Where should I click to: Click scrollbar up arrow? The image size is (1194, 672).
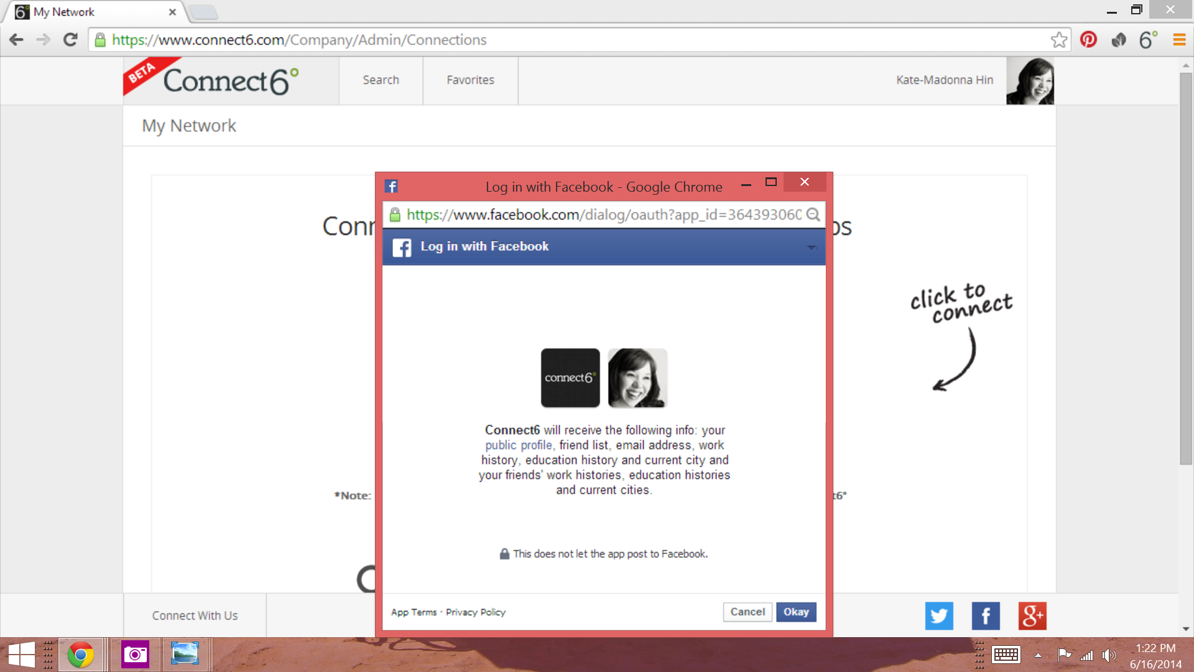1186,65
